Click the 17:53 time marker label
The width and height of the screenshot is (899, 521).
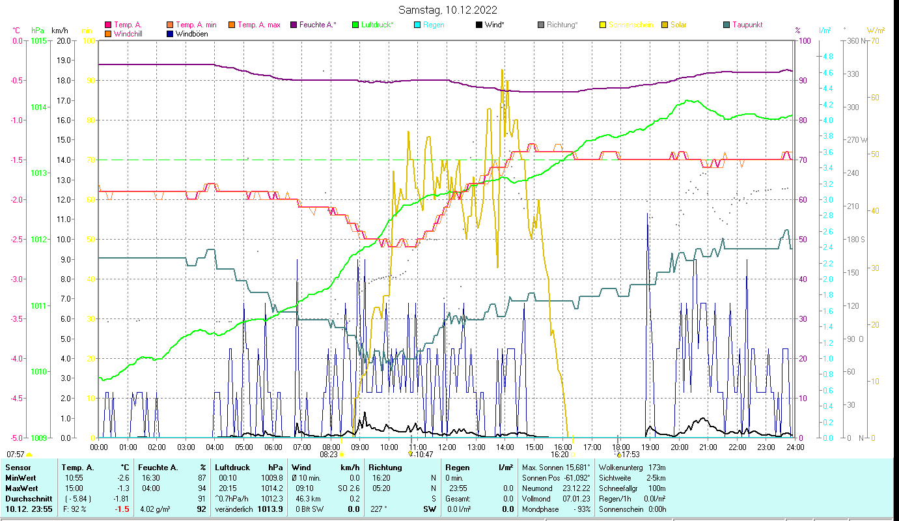pos(631,455)
